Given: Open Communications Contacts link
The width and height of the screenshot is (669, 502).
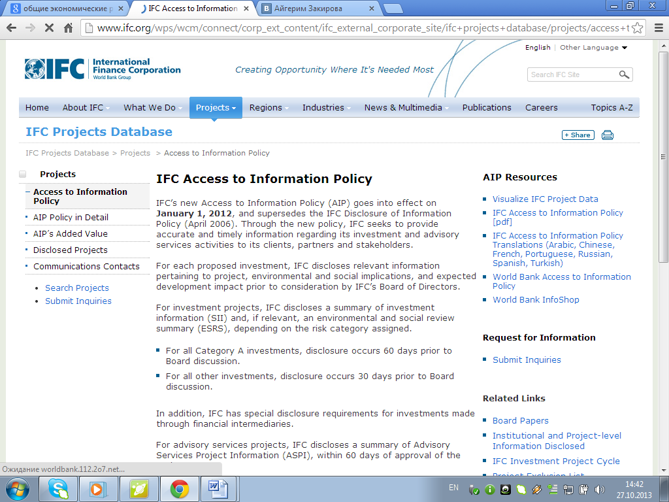Looking at the screenshot, I should click(87, 267).
